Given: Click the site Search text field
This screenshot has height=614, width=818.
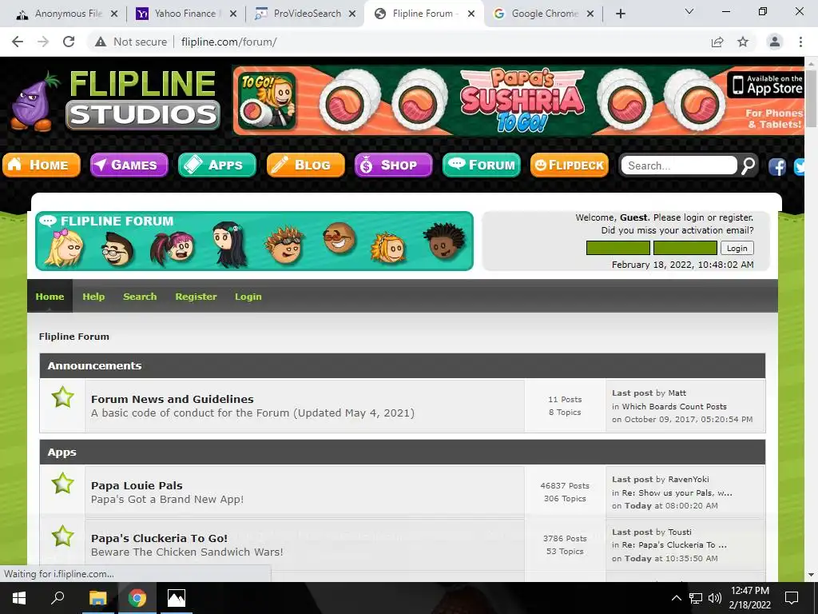Looking at the screenshot, I should click(x=678, y=165).
